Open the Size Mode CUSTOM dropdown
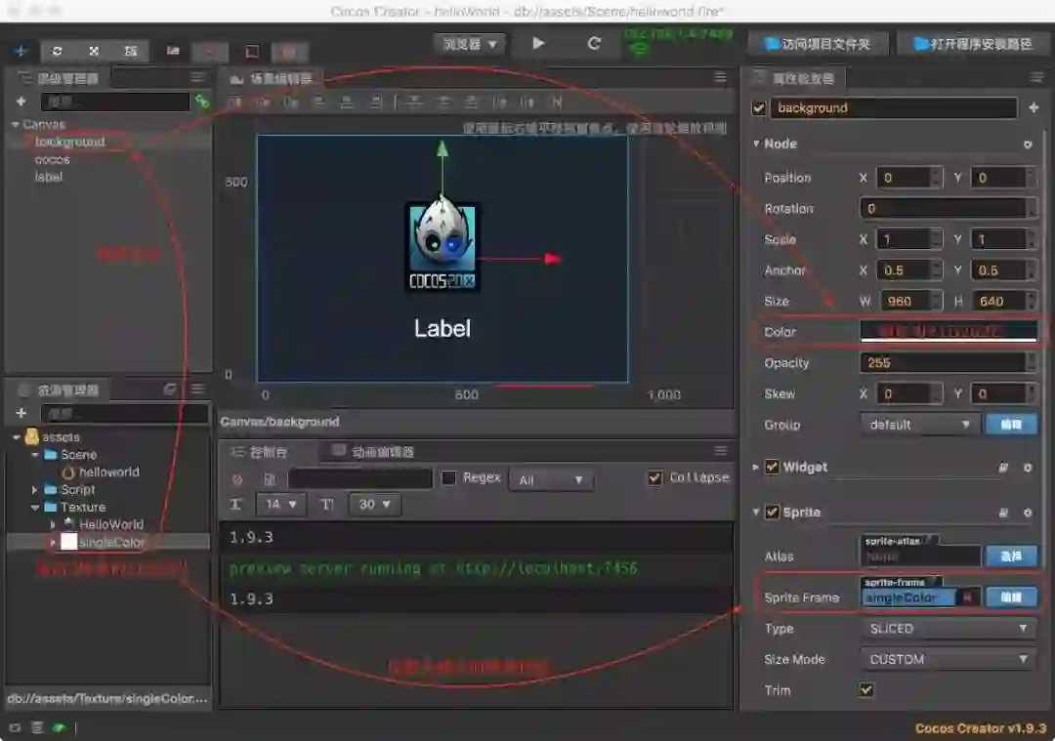Viewport: 1055px width, 741px height. [x=949, y=660]
